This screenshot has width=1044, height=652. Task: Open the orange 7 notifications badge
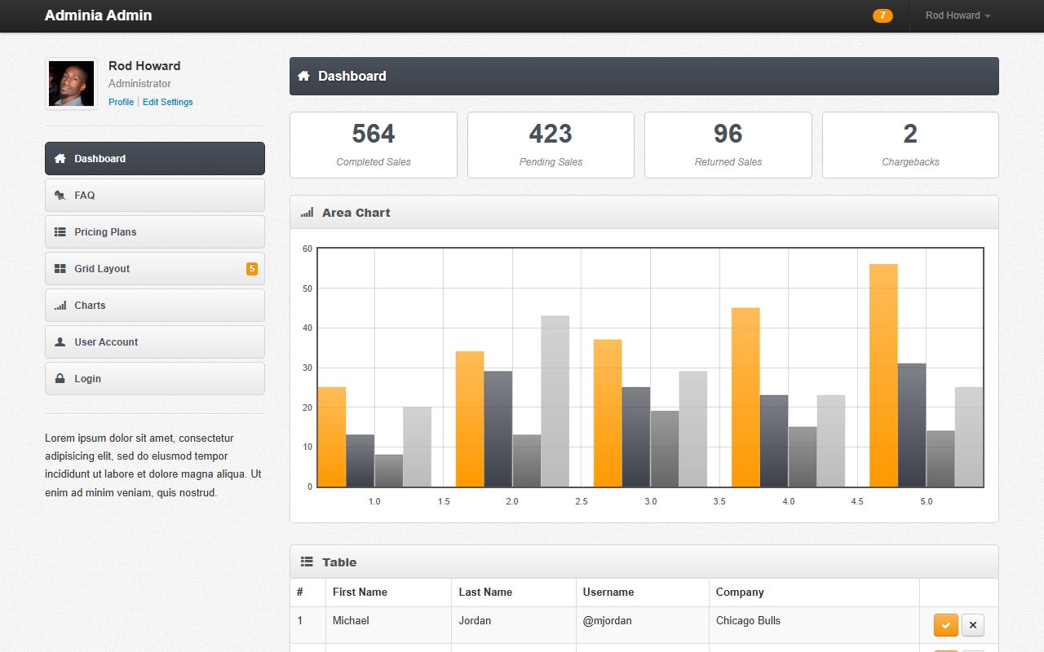883,15
